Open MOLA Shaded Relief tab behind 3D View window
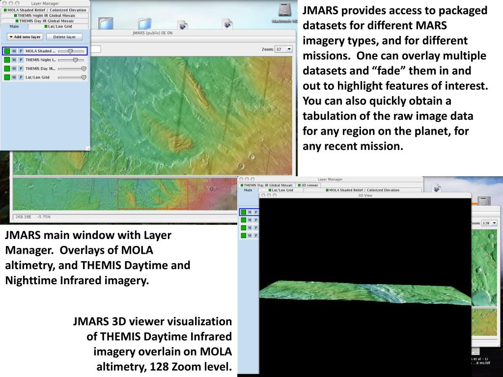The height and width of the screenshot is (377, 503). pyautogui.click(x=363, y=190)
